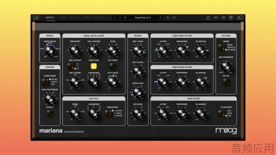Open notifications bell icon
The image size is (276, 155).
coord(208,18)
